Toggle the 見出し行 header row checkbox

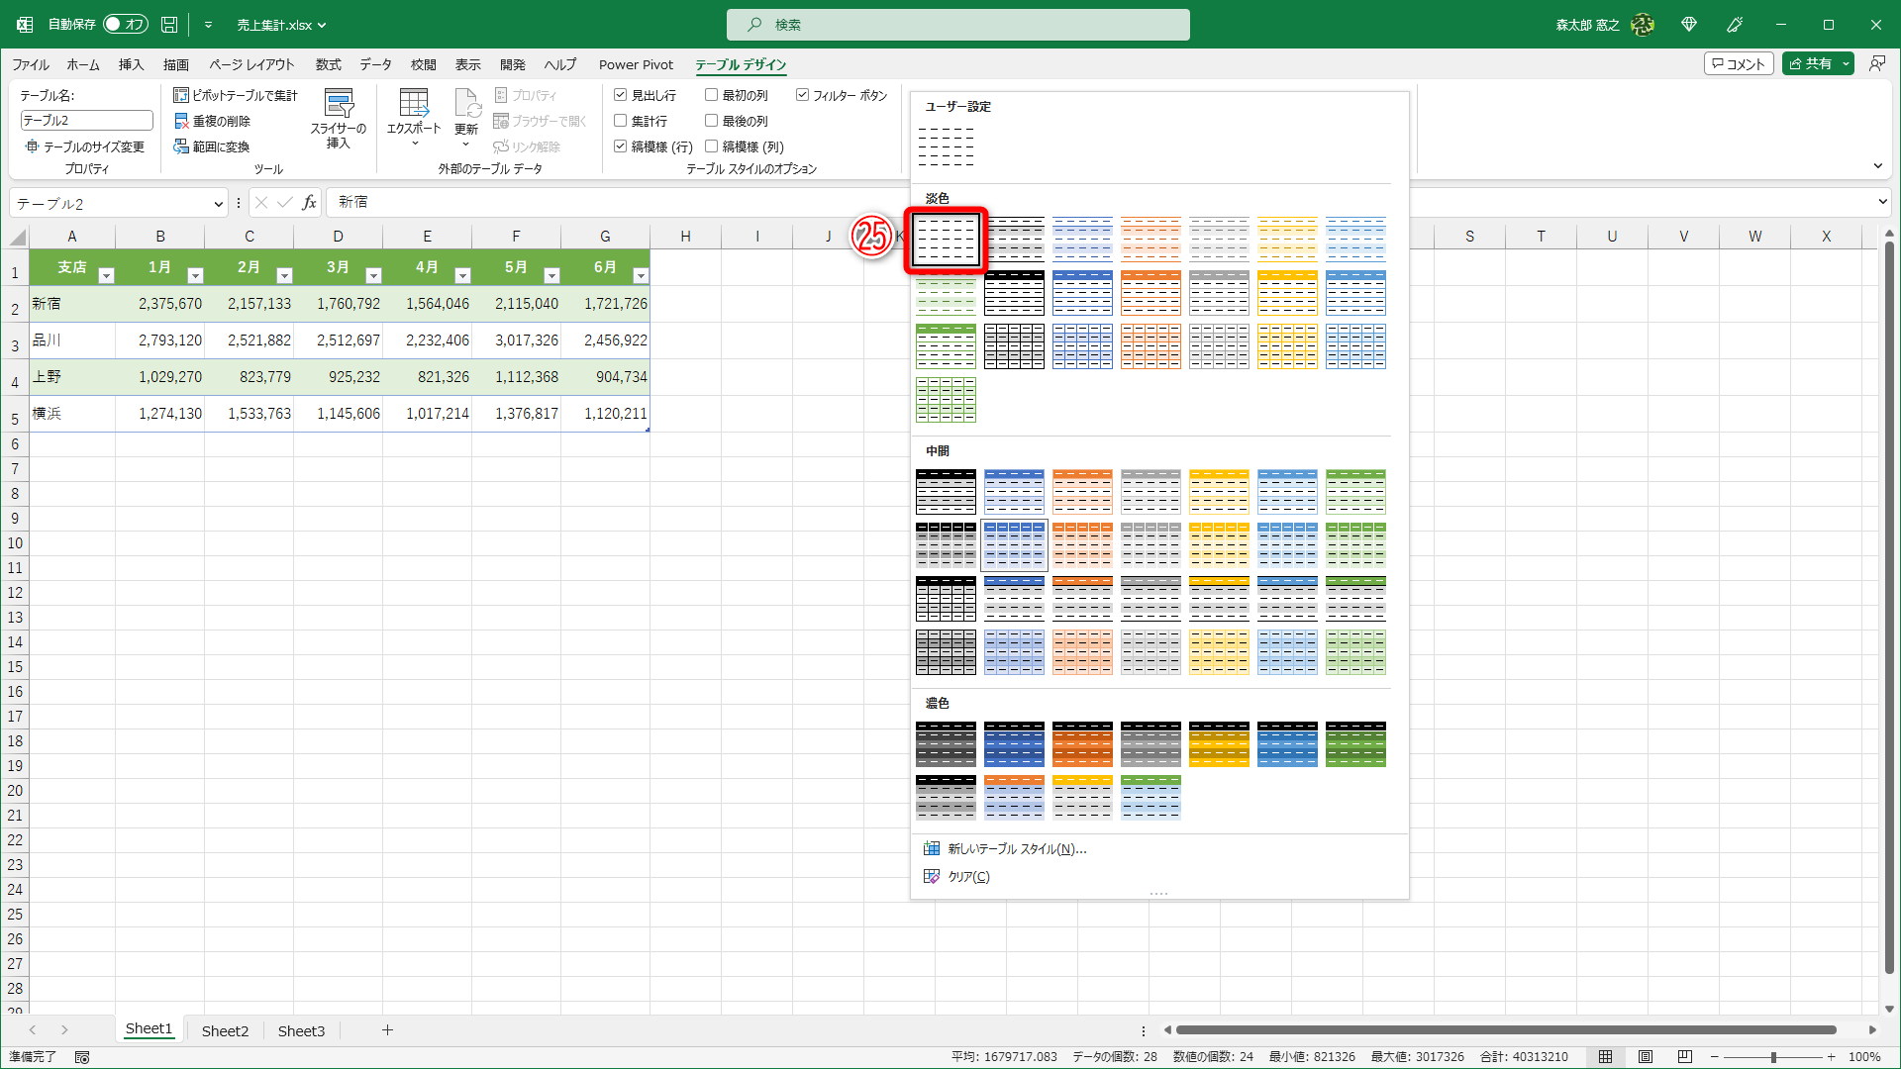pos(621,95)
